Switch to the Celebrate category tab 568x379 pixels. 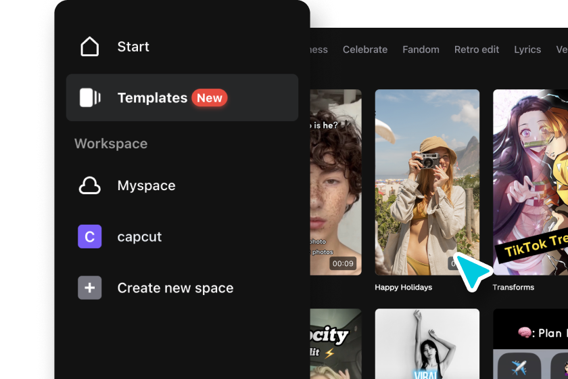(x=365, y=49)
